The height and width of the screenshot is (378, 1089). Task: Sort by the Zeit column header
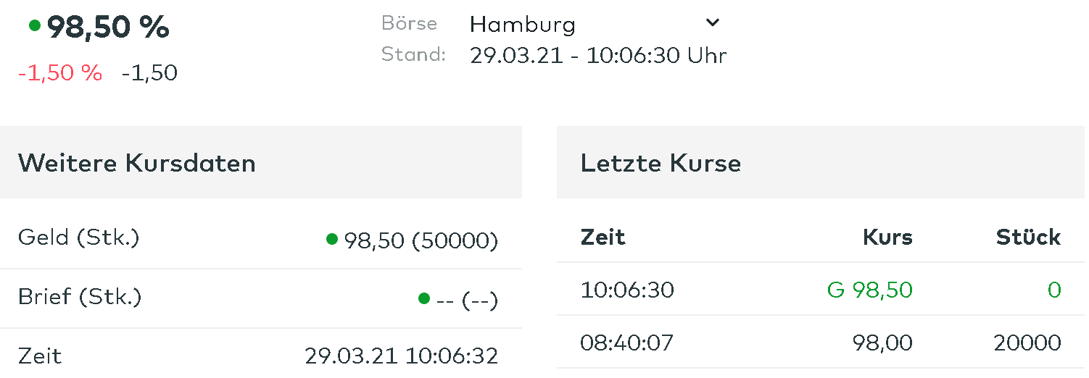(603, 237)
